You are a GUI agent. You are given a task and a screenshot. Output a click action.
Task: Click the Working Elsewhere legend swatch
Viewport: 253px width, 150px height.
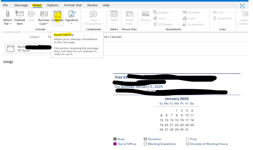tap(145, 144)
